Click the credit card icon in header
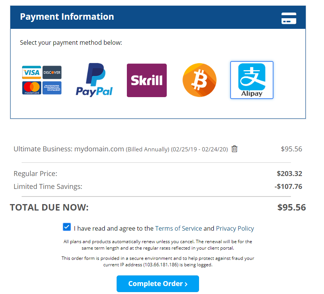The width and height of the screenshot is (324, 294). [289, 18]
